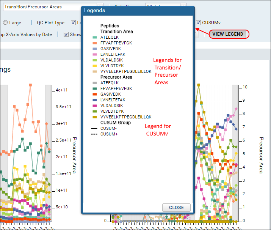
Task: Click the 'CUSUM+' legend label
Action: [x=109, y=134]
